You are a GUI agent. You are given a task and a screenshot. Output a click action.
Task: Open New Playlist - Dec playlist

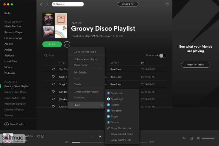coord(15,98)
